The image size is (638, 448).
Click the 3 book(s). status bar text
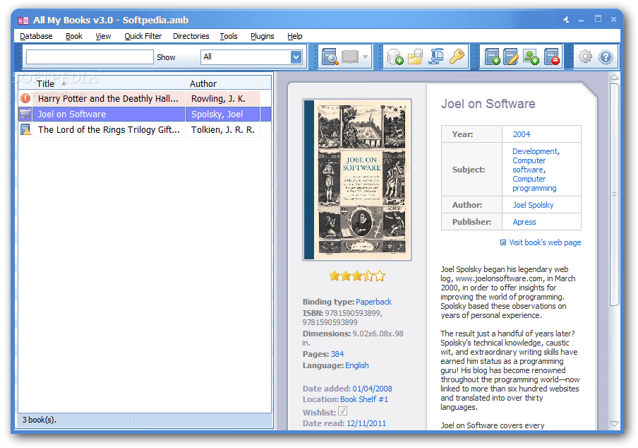coord(39,420)
